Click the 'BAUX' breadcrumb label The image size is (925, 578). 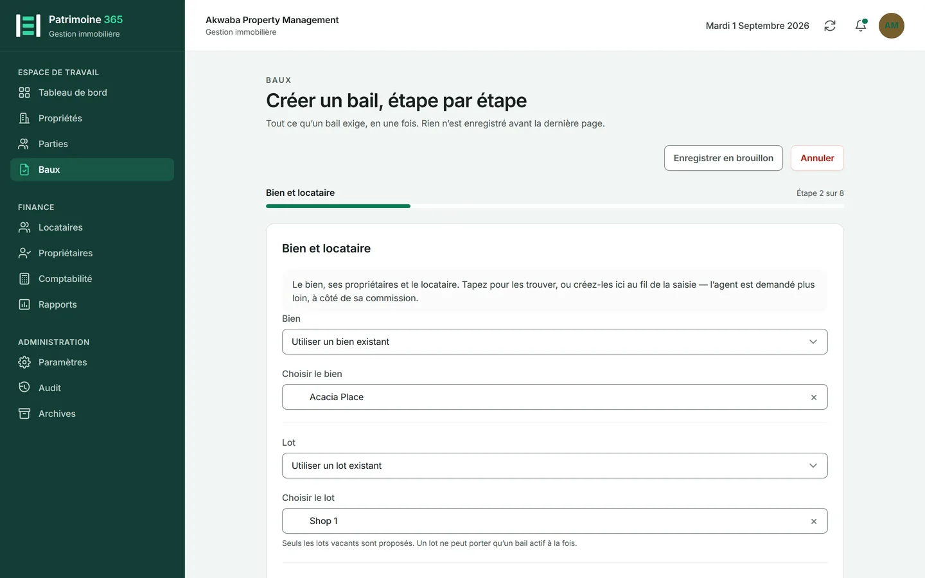(x=279, y=80)
